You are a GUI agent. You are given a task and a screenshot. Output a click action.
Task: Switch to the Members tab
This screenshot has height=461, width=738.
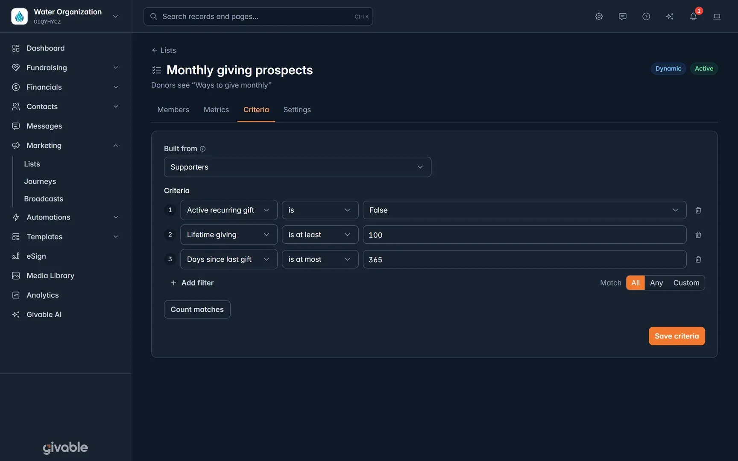pyautogui.click(x=173, y=110)
